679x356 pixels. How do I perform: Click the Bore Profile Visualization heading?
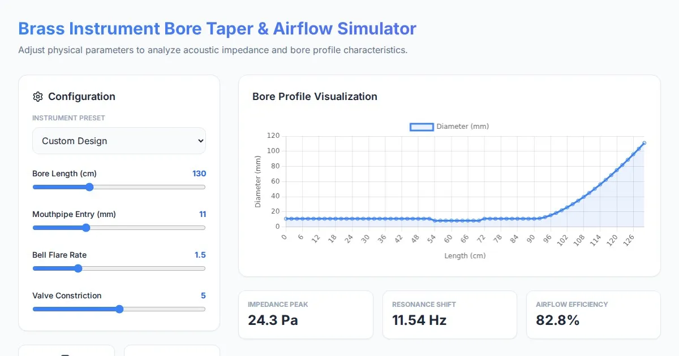315,97
